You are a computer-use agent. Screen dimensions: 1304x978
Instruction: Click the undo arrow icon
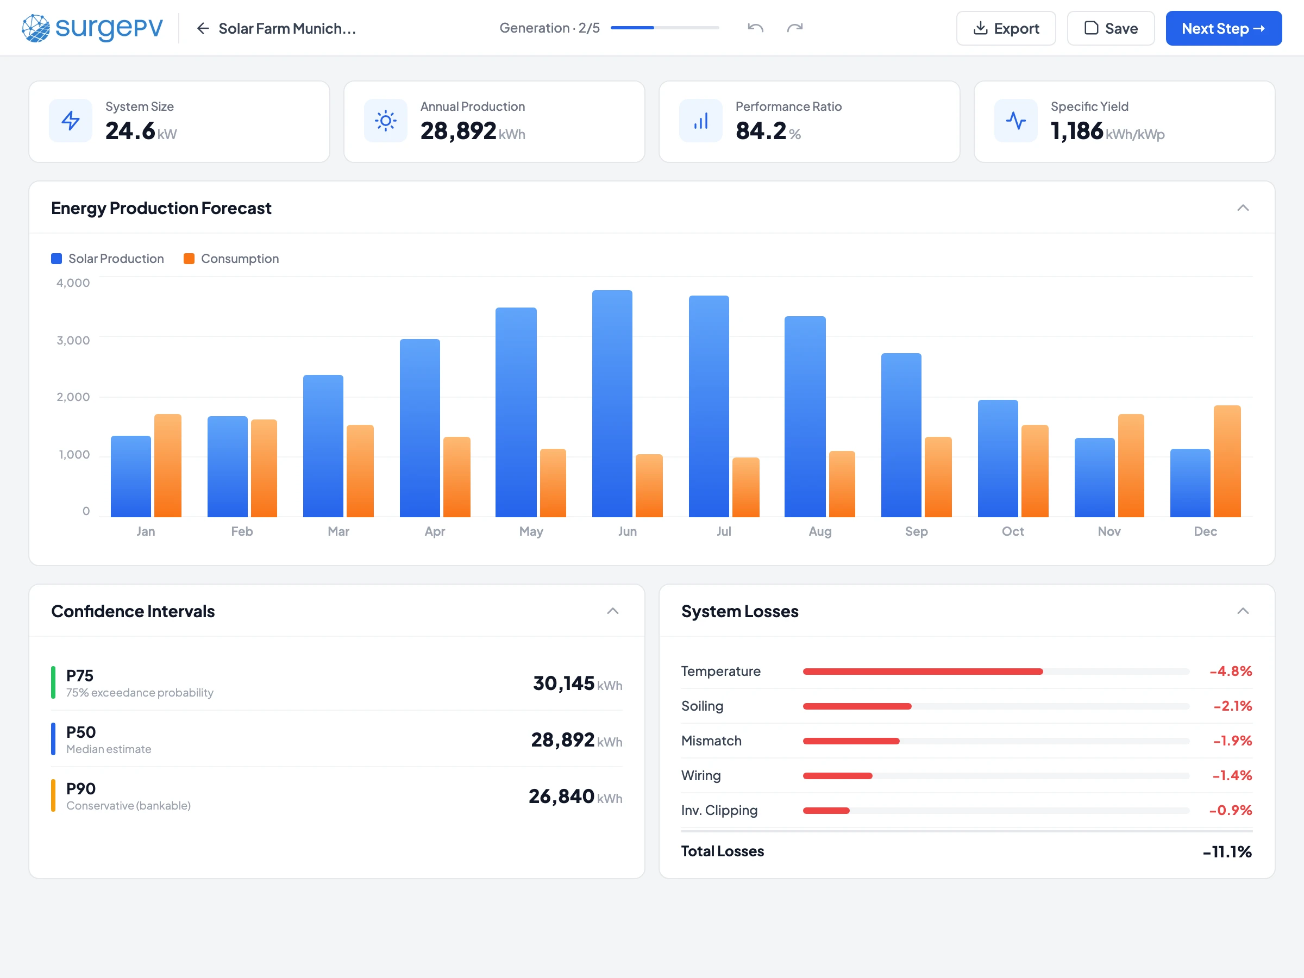click(x=755, y=28)
